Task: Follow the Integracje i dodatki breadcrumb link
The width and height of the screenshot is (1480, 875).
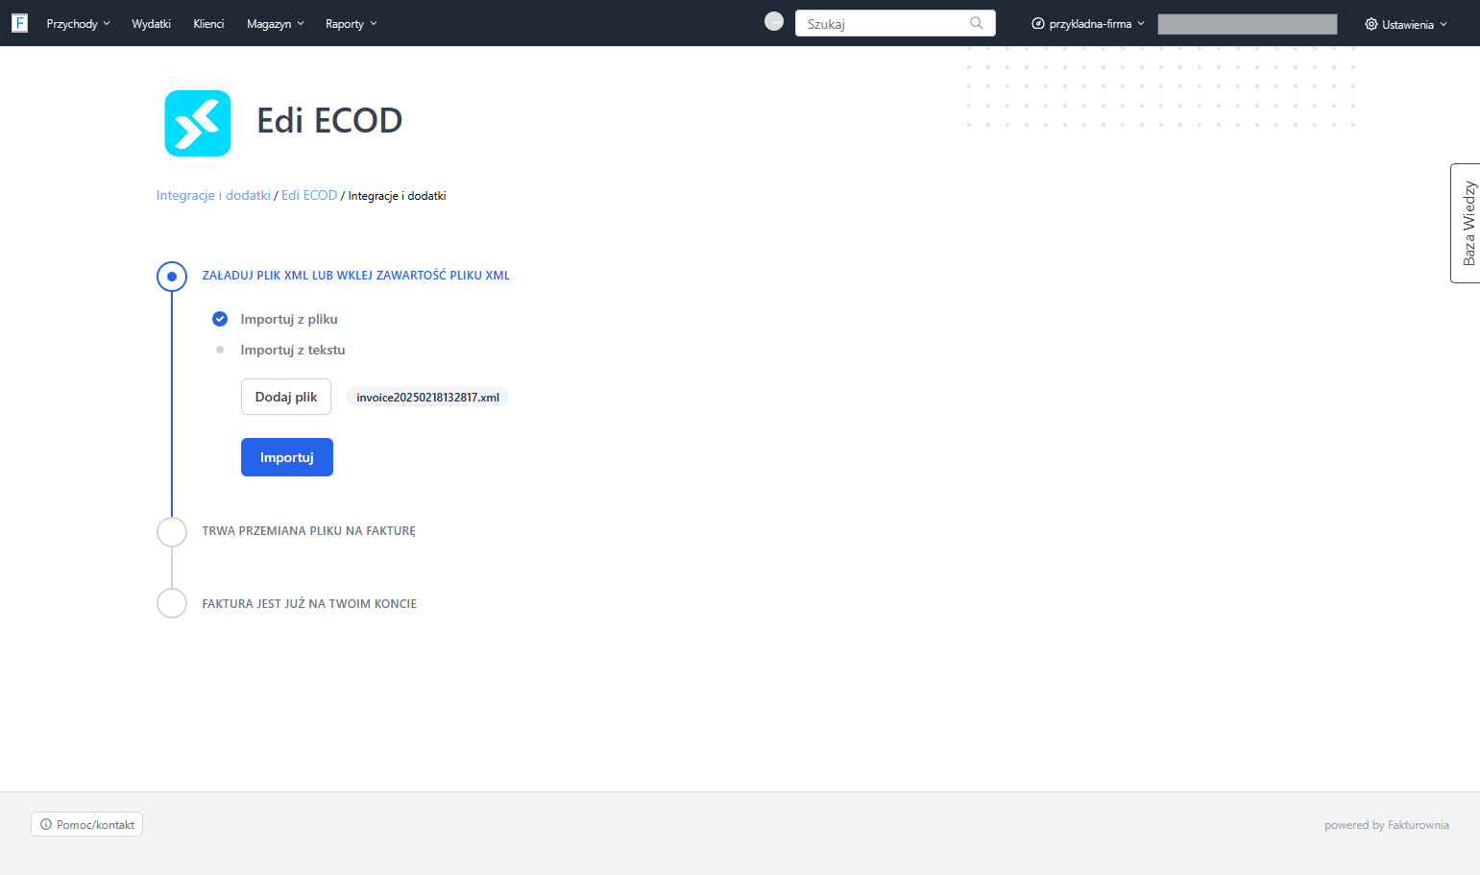Action: coord(213,195)
